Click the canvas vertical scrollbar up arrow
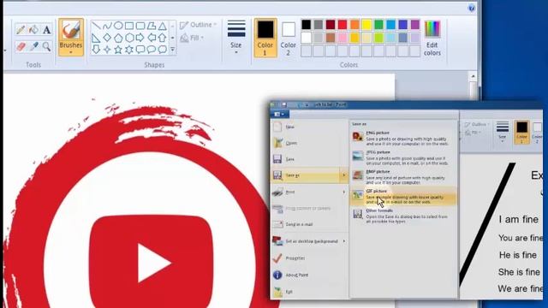The height and width of the screenshot is (308, 548). [x=473, y=76]
